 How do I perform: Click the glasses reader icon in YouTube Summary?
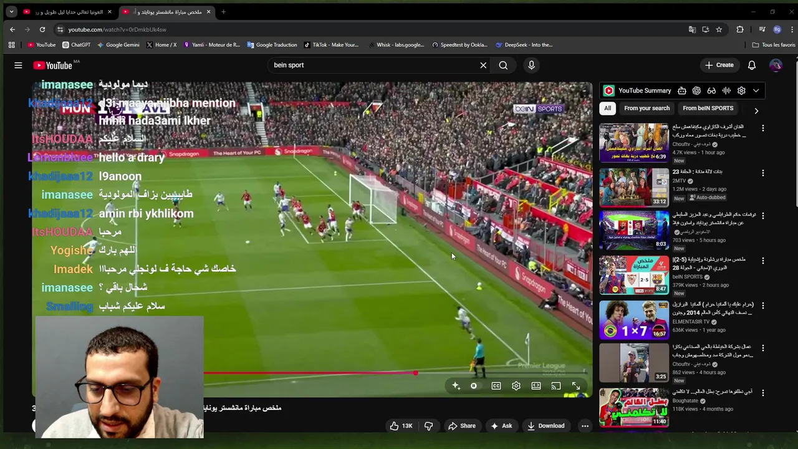[x=711, y=90]
